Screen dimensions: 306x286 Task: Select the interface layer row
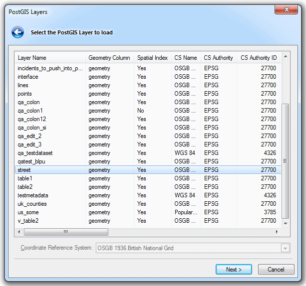tap(28, 77)
